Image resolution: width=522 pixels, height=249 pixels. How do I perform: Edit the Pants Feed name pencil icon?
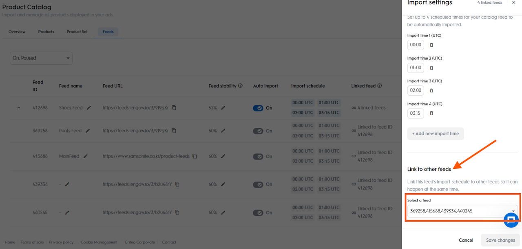click(x=88, y=131)
